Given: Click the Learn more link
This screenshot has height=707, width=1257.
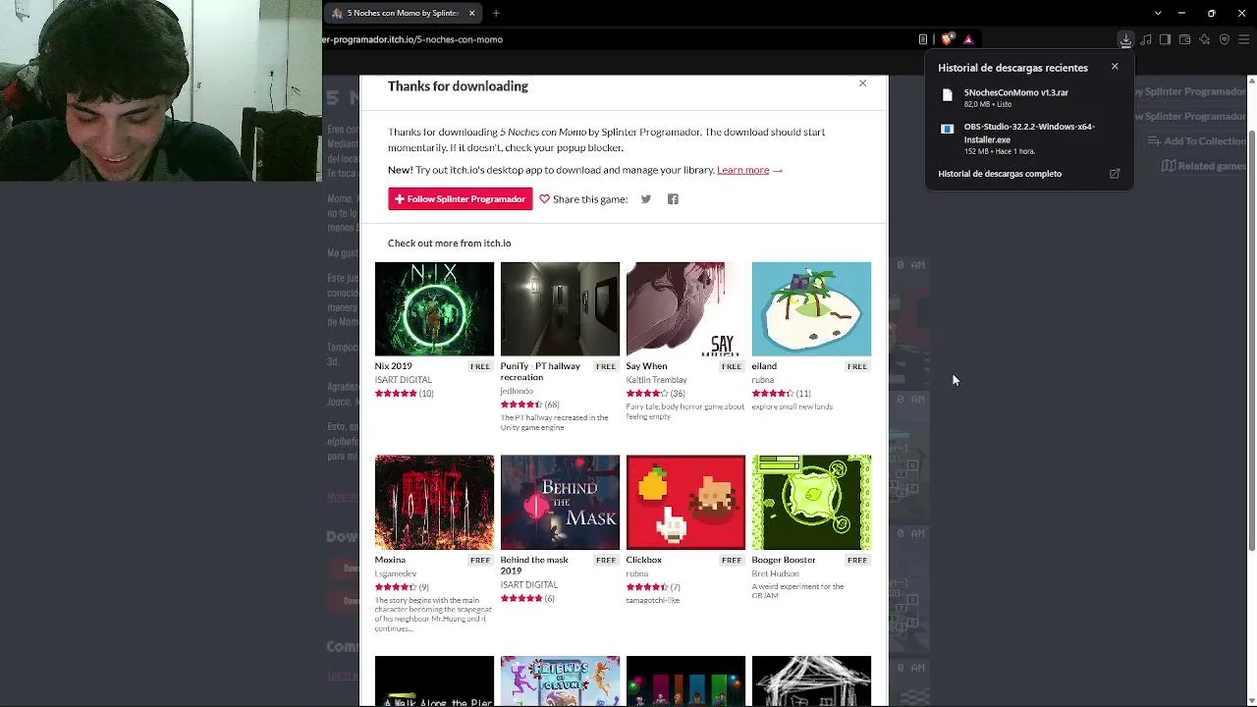Looking at the screenshot, I should click(x=742, y=170).
